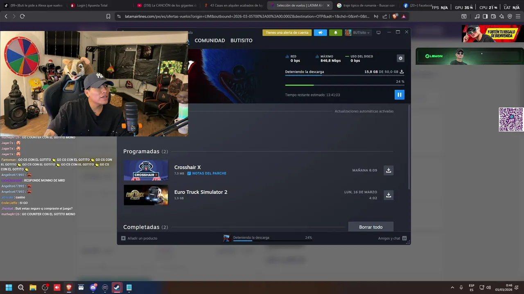Open the Windows Start menu
Screen dimensions: 524x294
pos(9,287)
